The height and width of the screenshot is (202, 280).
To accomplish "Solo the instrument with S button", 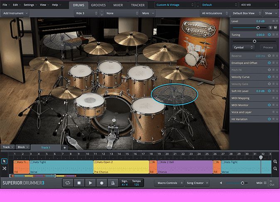I will click(x=270, y=28).
